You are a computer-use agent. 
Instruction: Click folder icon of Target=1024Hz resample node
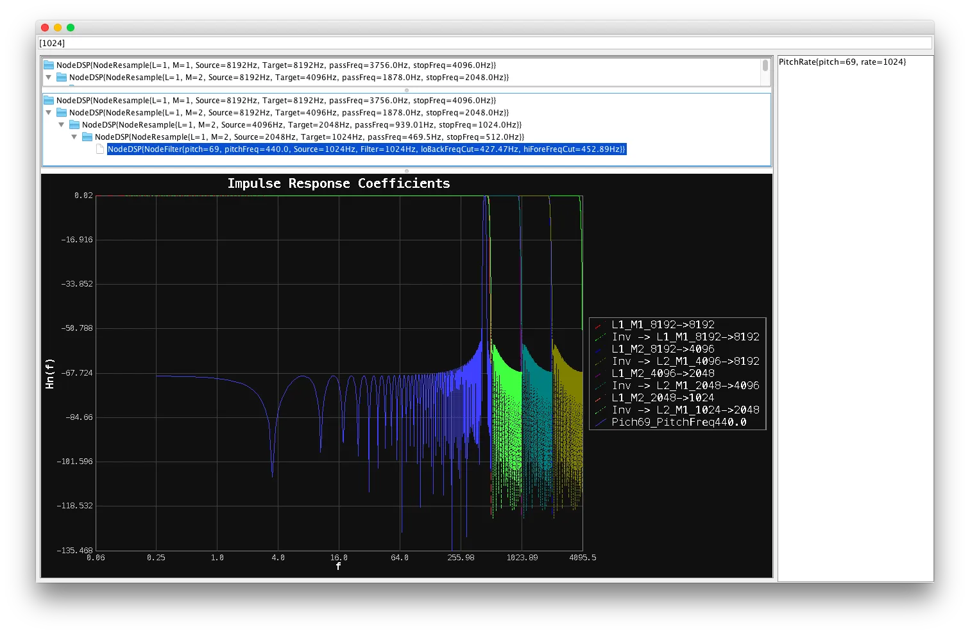[87, 137]
